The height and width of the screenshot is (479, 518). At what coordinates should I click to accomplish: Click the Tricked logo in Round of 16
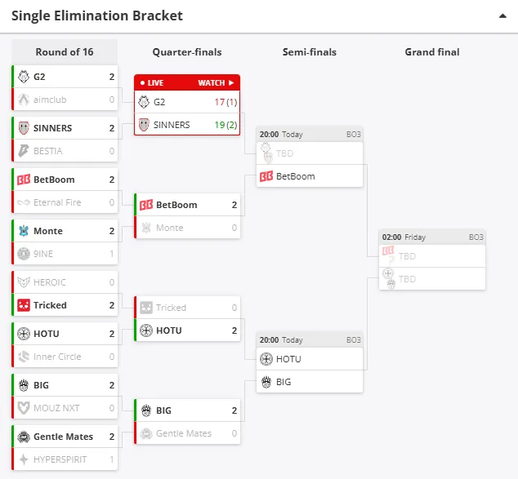point(24,305)
